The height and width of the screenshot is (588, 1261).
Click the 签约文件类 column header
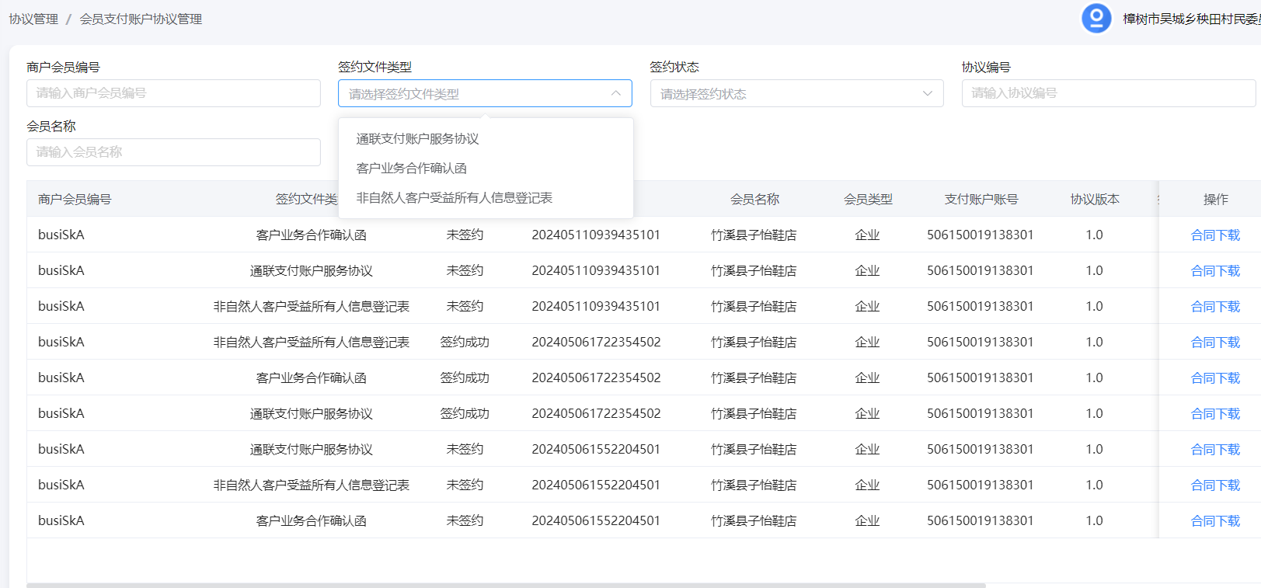pos(307,200)
